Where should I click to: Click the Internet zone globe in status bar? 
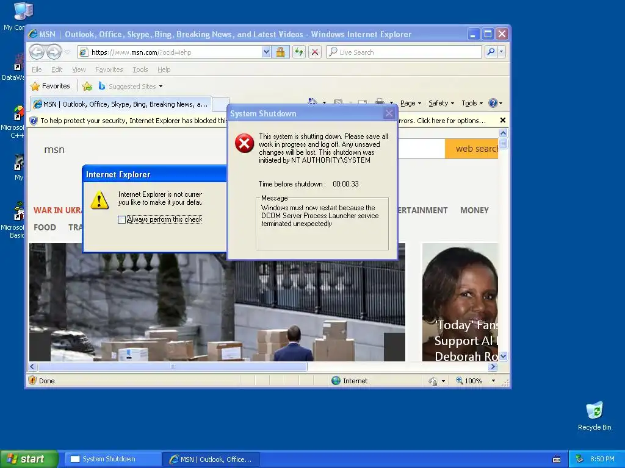pos(336,381)
